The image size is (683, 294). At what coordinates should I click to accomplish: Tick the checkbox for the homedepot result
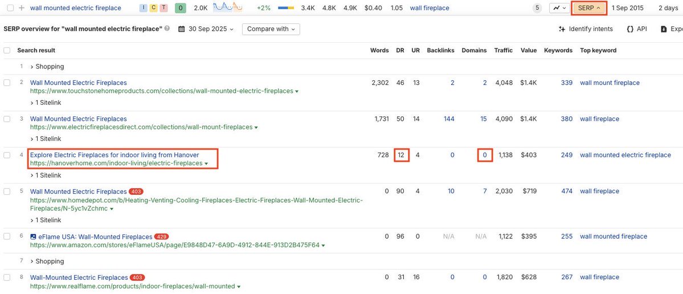click(x=7, y=191)
